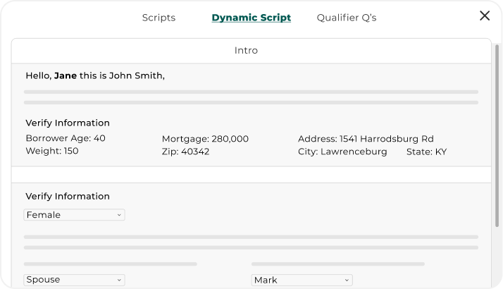503x289 pixels.
Task: Click the Verify Information heading above the Female dropdown
Action: (x=68, y=196)
